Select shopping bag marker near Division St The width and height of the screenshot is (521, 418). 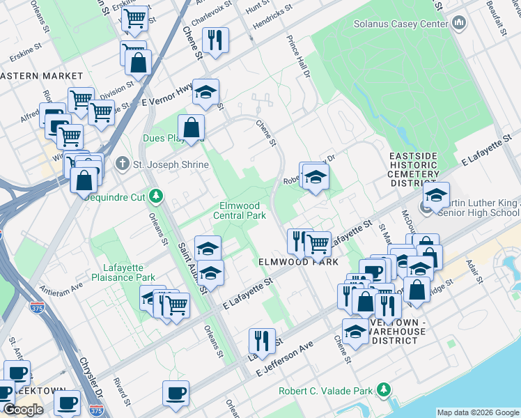click(138, 63)
